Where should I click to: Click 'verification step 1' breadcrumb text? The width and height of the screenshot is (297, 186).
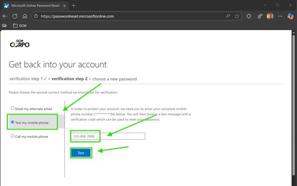26,79
